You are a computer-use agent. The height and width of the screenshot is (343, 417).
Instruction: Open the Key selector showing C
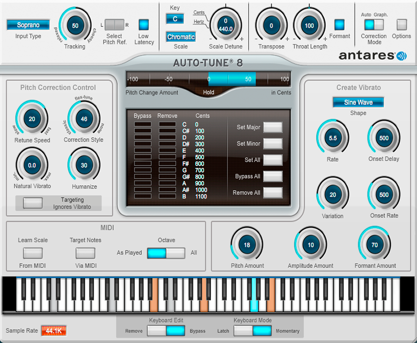pyautogui.click(x=175, y=19)
